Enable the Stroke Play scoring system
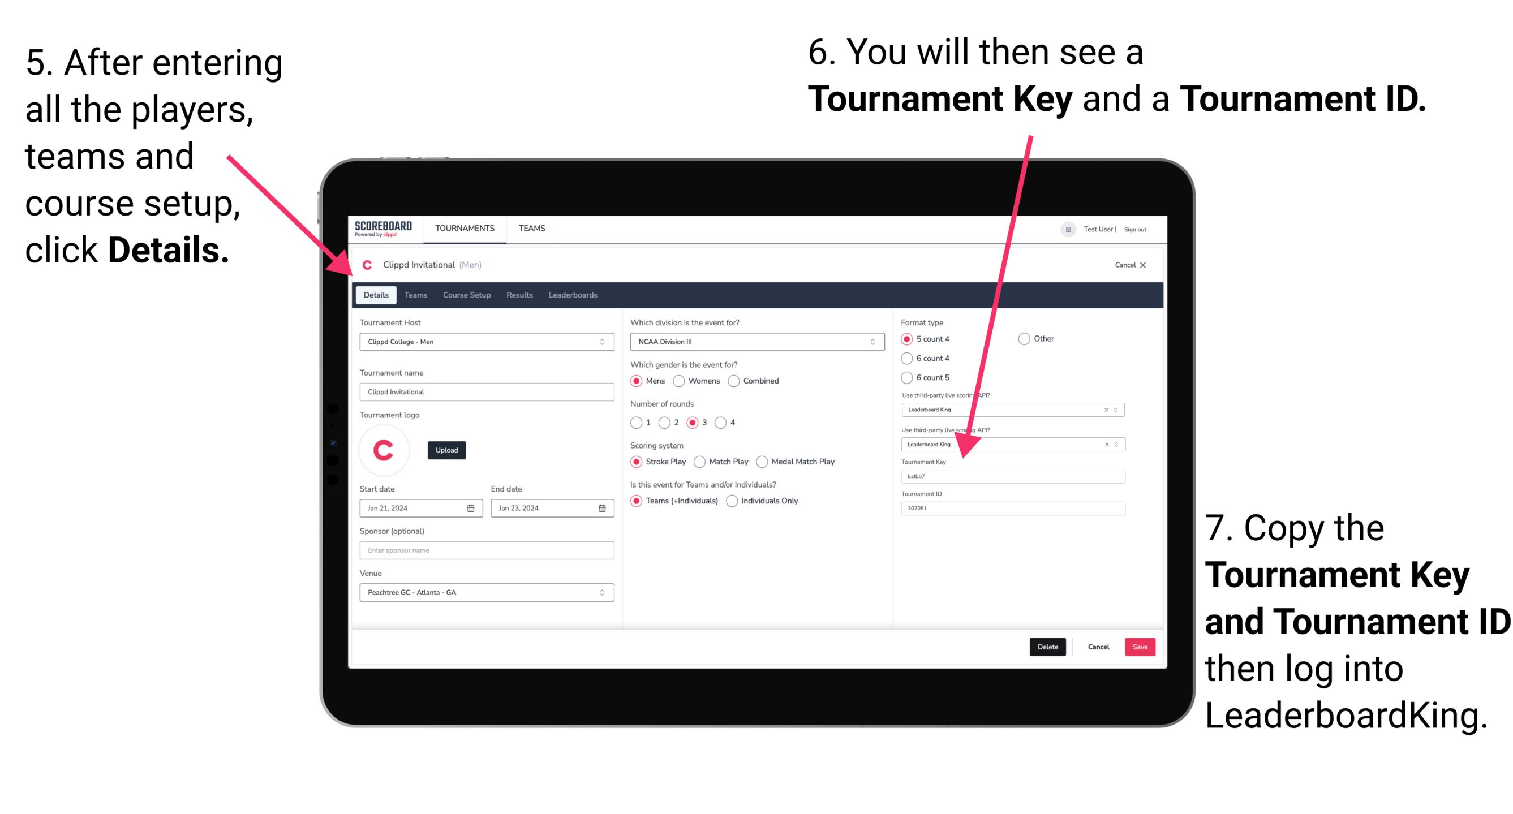Image resolution: width=1513 pixels, height=814 pixels. pyautogui.click(x=637, y=461)
